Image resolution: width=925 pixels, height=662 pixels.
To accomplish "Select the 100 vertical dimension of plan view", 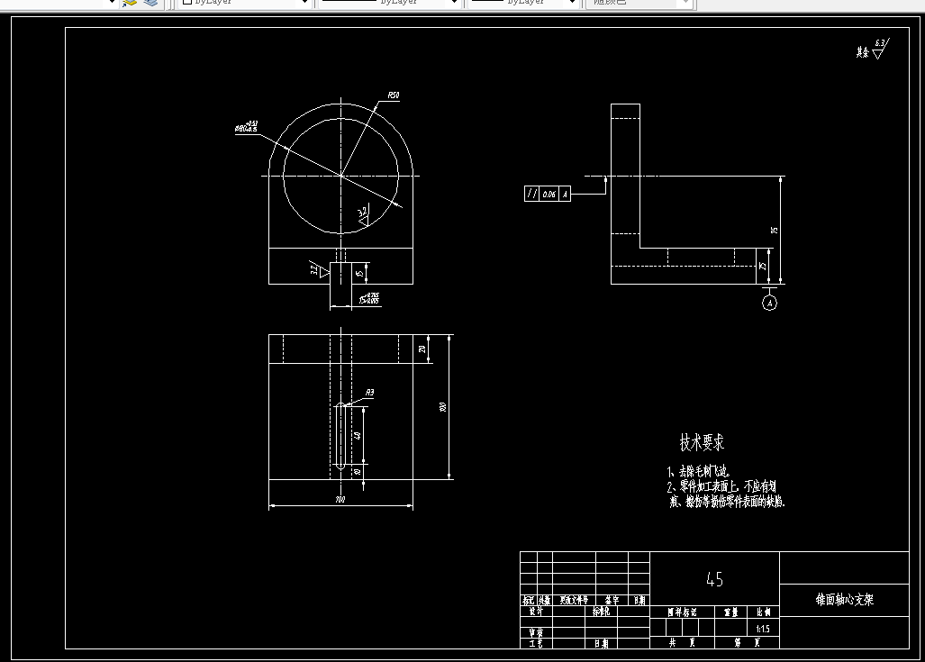I will (x=442, y=406).
